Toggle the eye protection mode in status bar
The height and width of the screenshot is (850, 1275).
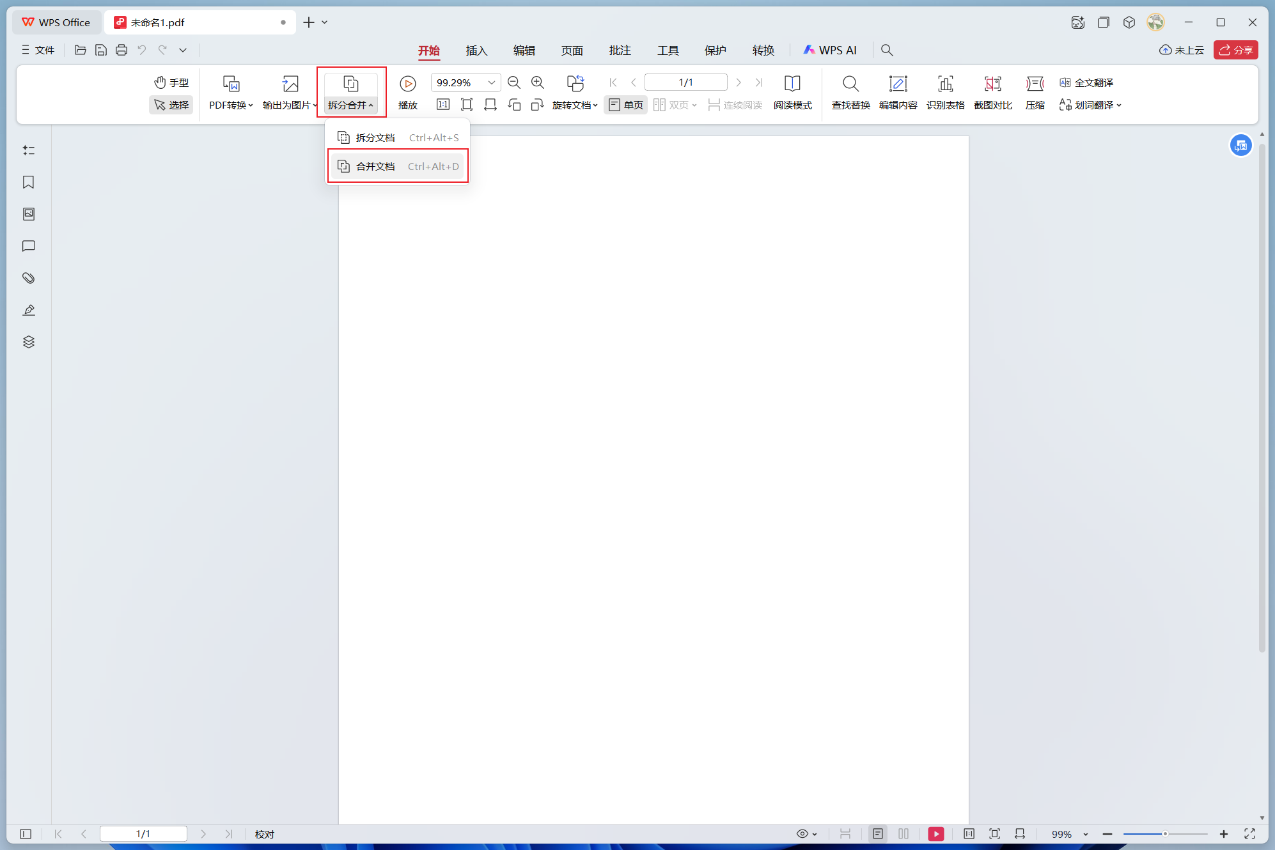point(802,833)
